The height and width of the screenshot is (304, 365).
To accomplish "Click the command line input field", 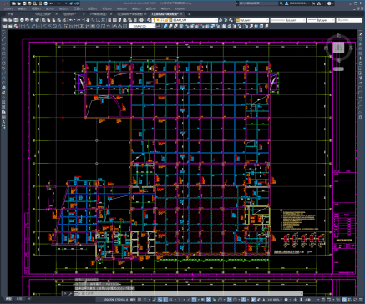I will coord(188,293).
